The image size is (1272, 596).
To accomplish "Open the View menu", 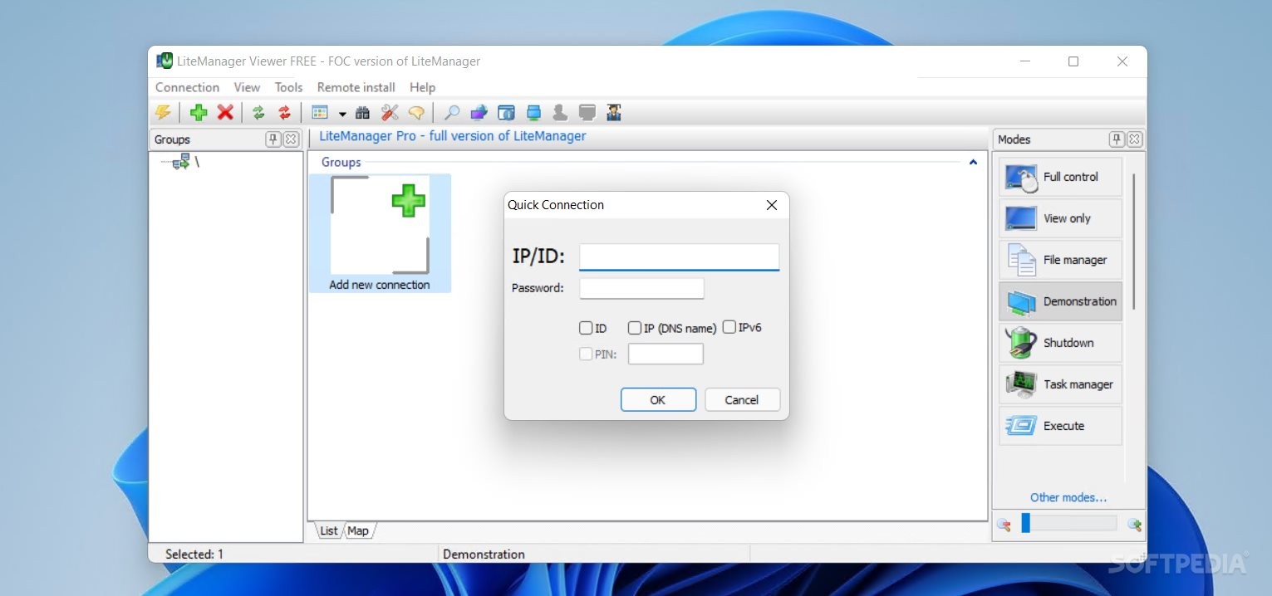I will [247, 87].
